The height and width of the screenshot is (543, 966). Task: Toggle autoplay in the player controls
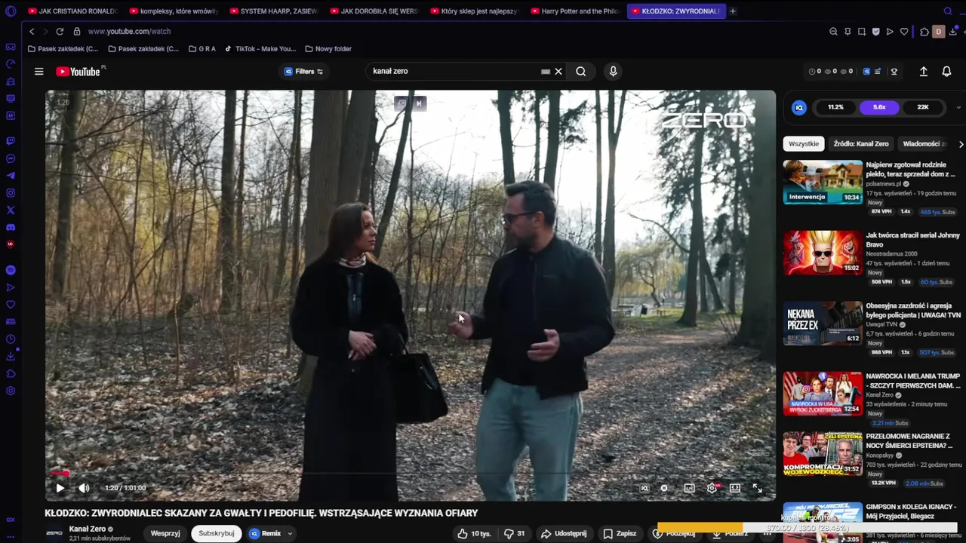tap(664, 488)
